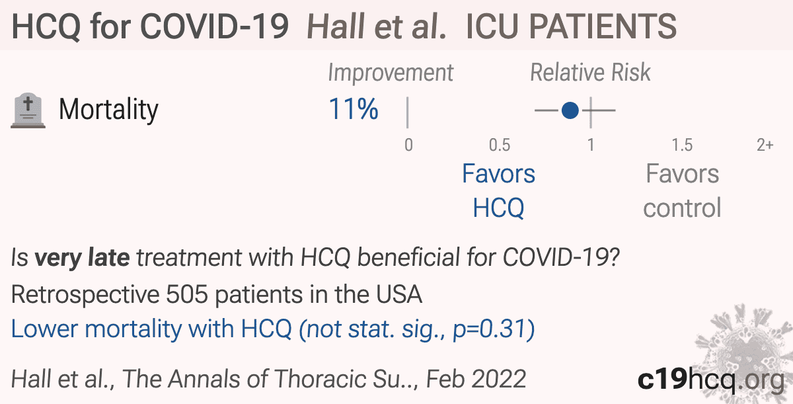Open the c19hcq.org link
The height and width of the screenshot is (404, 793).
710,380
